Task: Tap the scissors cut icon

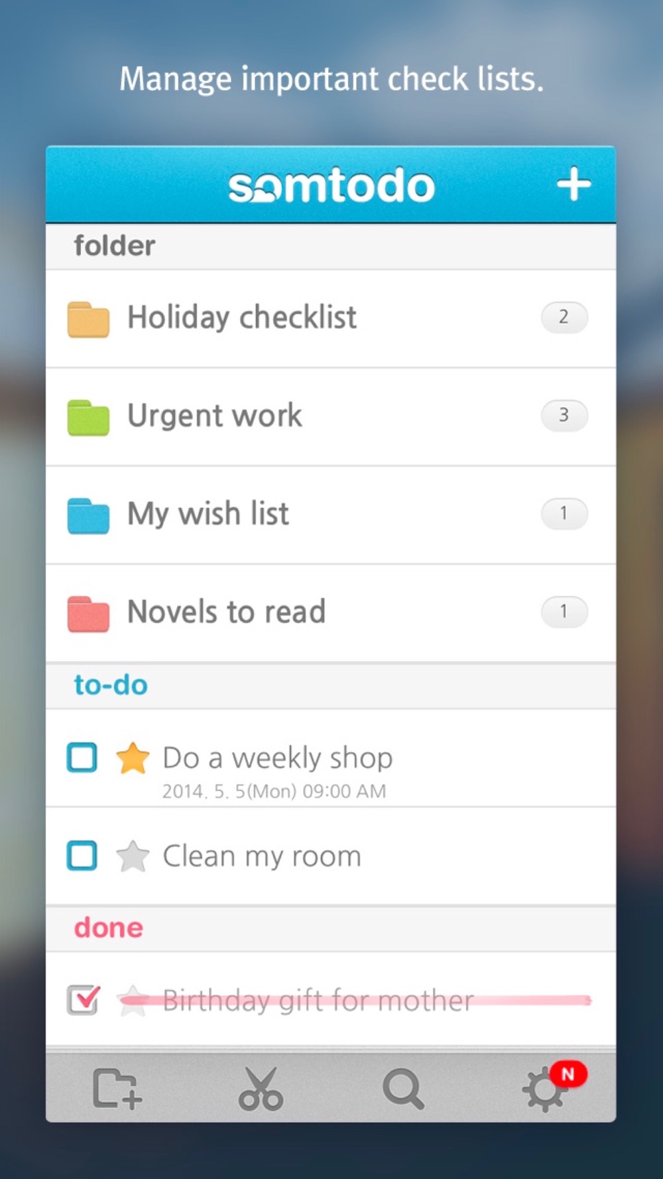Action: click(261, 1088)
